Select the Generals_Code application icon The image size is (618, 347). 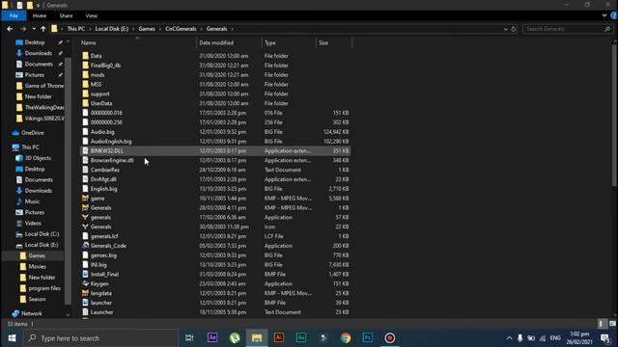(85, 246)
